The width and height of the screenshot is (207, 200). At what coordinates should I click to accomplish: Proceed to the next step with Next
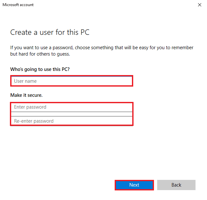tap(134, 185)
